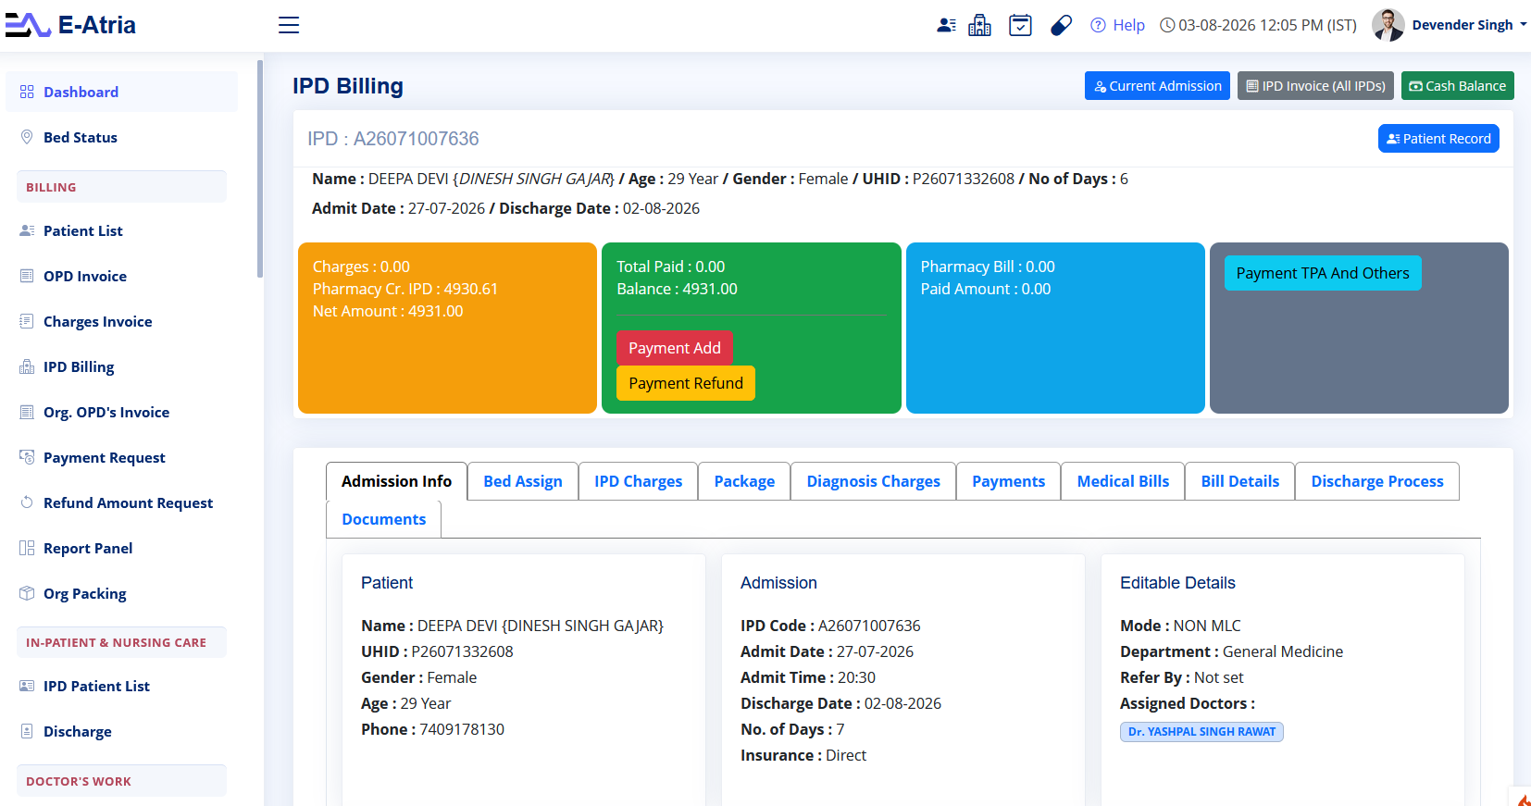
Task: Click the yellow Payment Refund button
Action: (686, 383)
